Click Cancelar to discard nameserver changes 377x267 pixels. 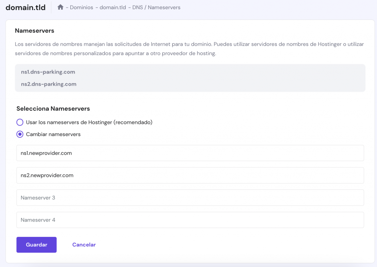coord(84,245)
